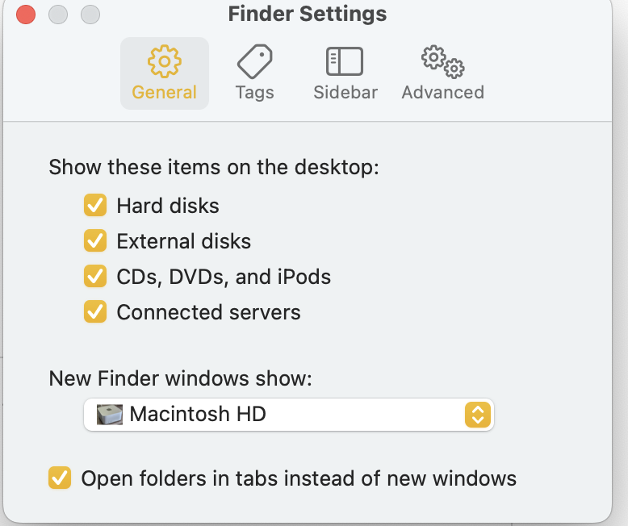The width and height of the screenshot is (628, 526).
Task: Disable External disks on the desktop
Action: point(95,241)
